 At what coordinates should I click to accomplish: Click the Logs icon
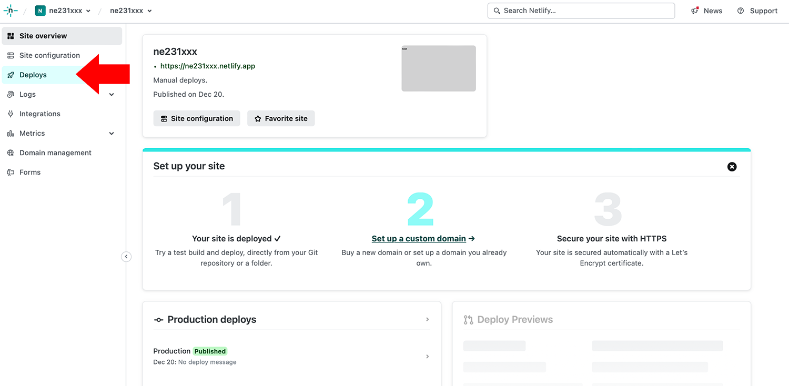tap(11, 94)
